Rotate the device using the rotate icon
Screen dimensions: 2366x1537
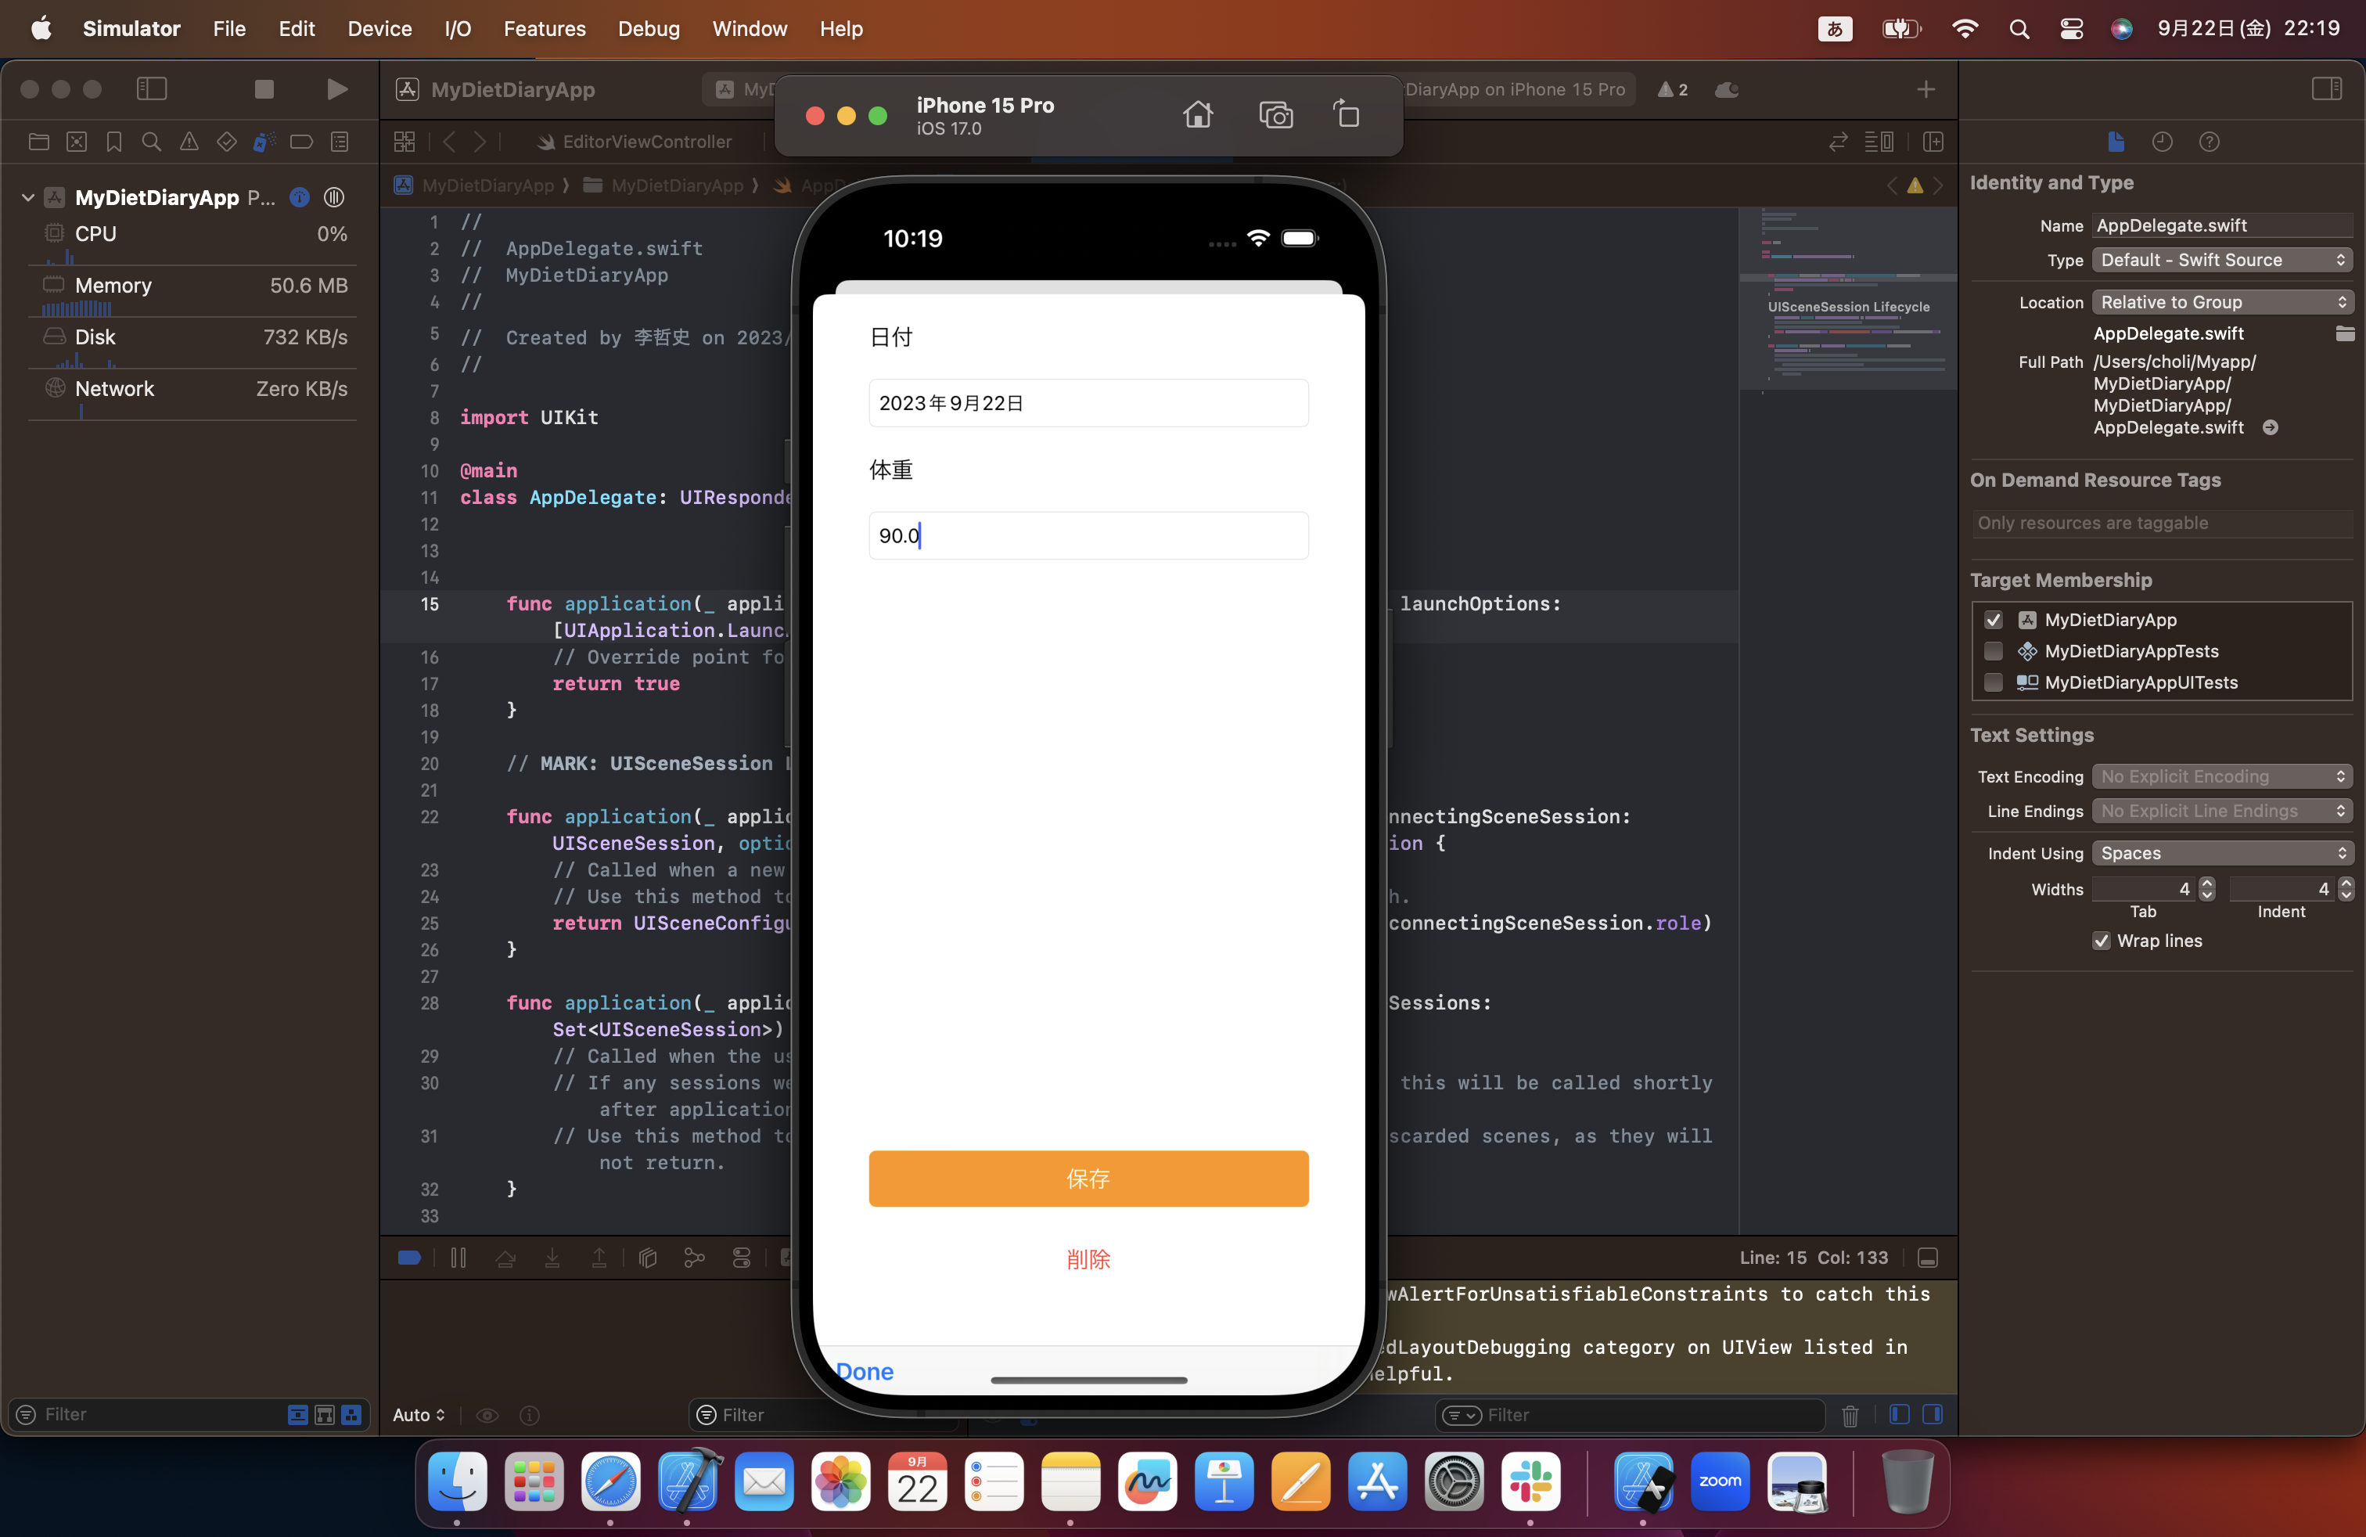(1346, 115)
